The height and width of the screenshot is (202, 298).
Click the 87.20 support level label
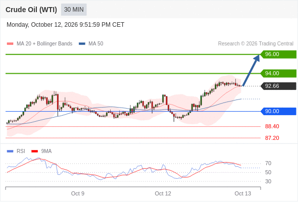[272, 138]
